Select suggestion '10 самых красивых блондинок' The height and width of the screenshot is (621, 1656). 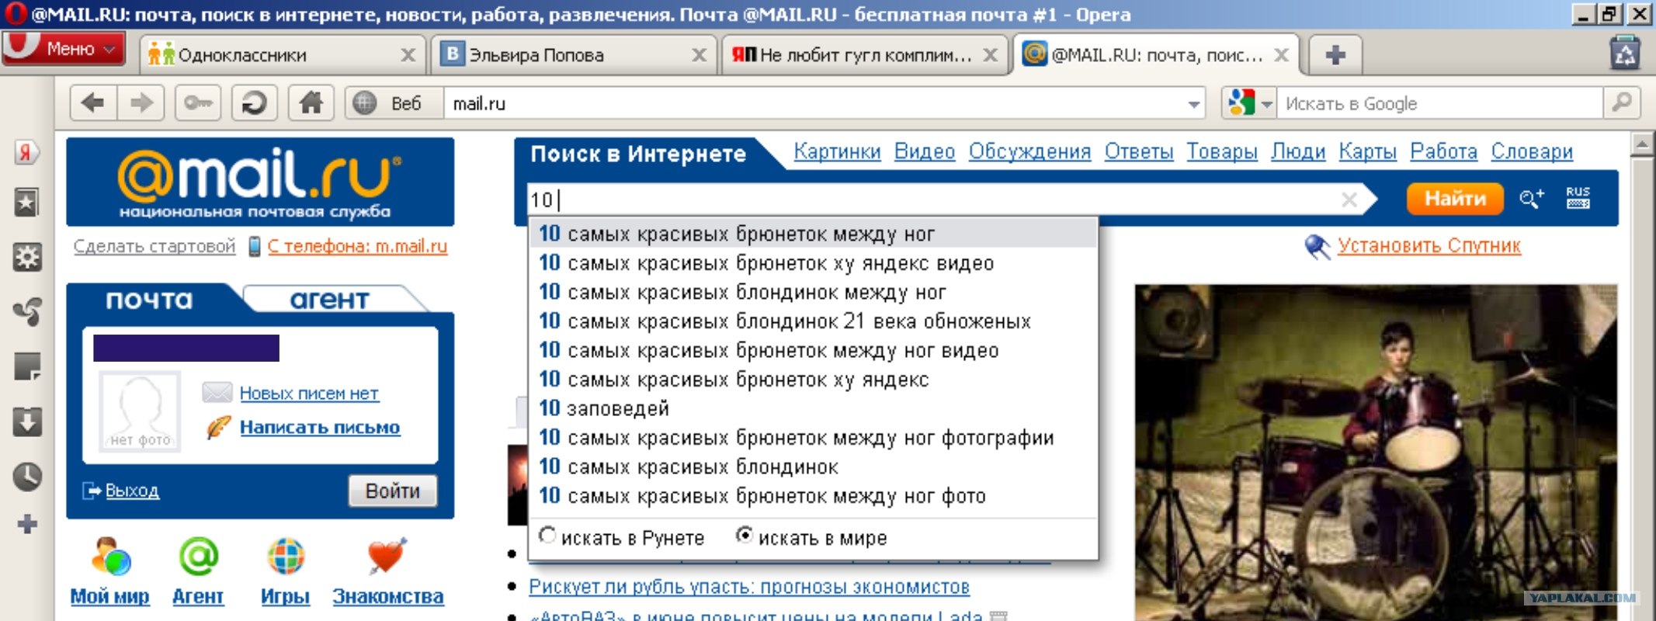tap(814, 467)
